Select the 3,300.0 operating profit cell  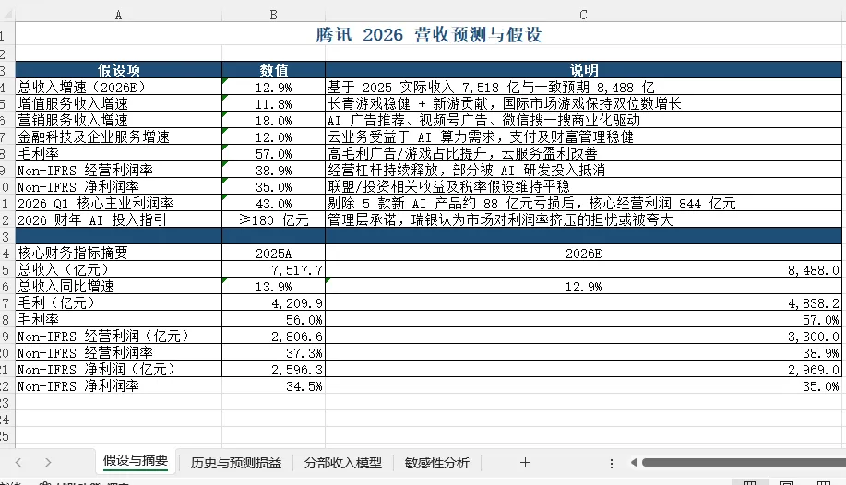point(583,337)
